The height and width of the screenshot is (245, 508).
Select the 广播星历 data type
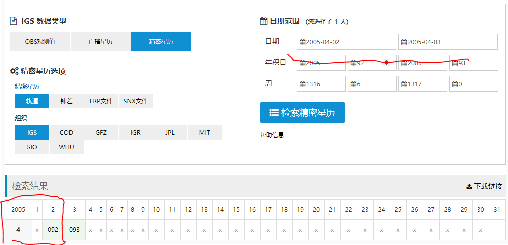pos(101,42)
